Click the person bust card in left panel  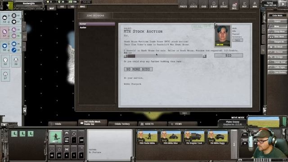click(x=16, y=61)
